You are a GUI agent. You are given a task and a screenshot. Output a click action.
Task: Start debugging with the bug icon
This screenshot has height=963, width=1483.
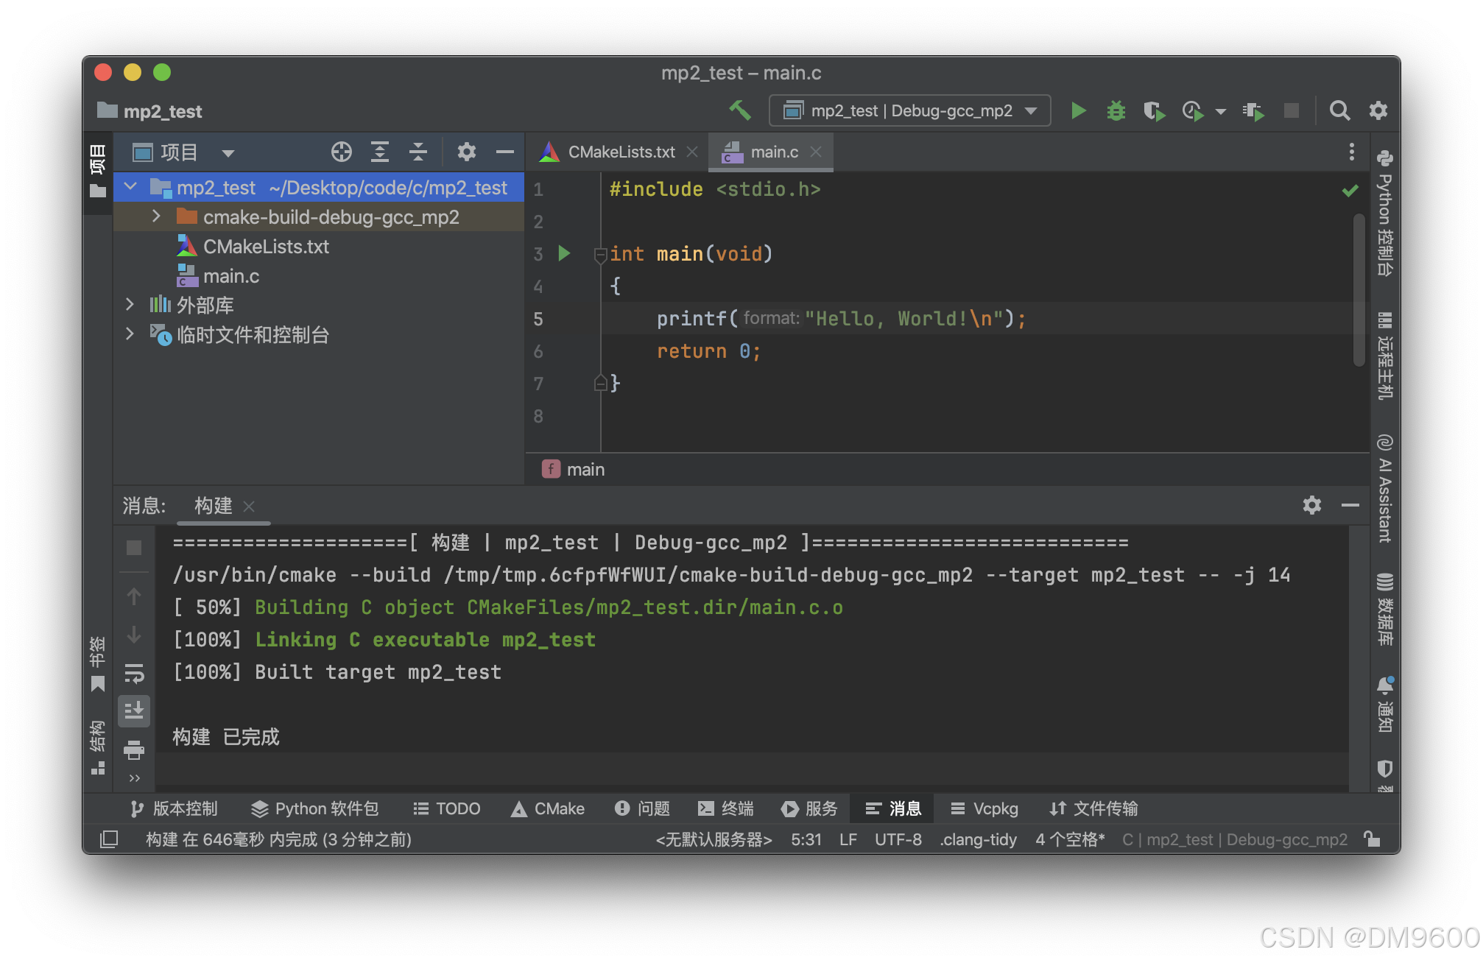1116,110
